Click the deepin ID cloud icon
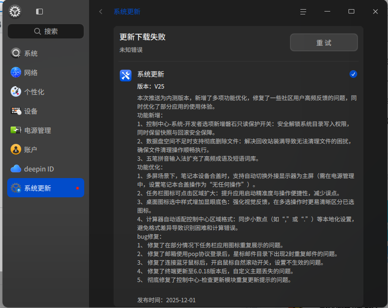This screenshot has height=308, width=388. tap(16, 169)
